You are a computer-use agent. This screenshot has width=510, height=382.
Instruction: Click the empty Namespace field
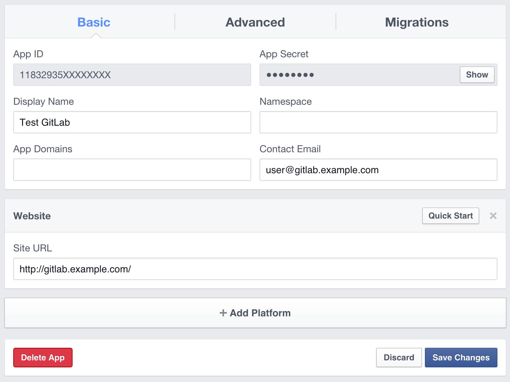point(378,122)
